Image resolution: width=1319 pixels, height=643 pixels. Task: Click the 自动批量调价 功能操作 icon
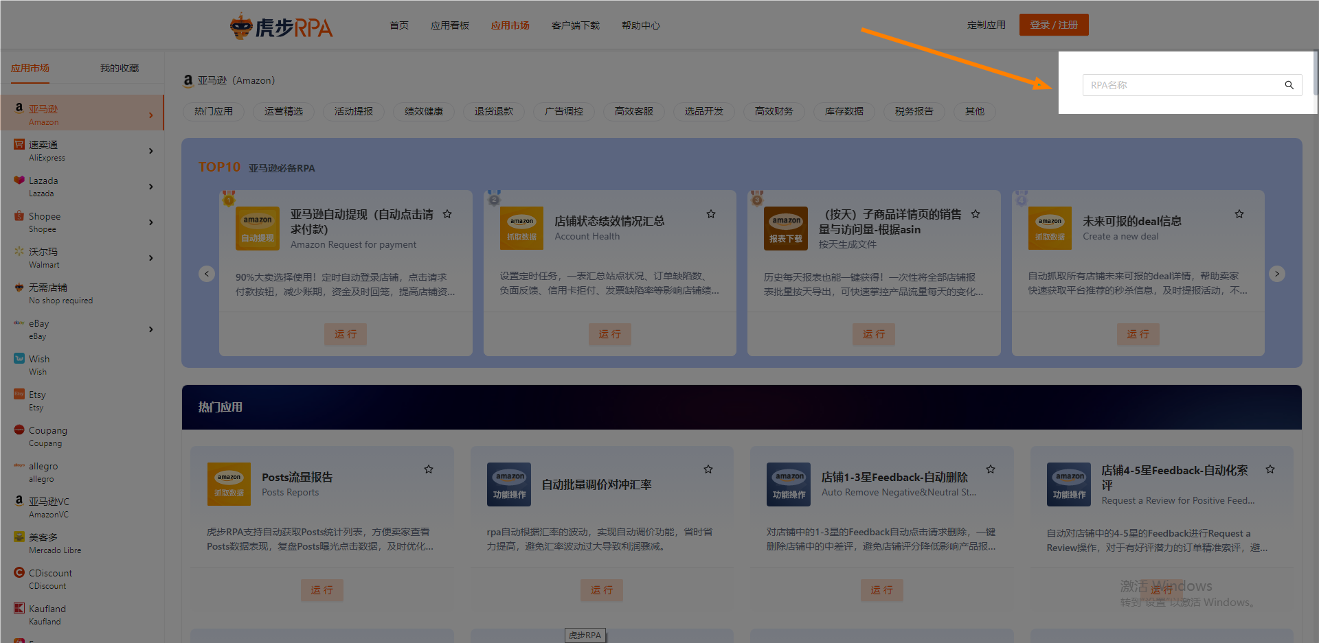click(509, 484)
